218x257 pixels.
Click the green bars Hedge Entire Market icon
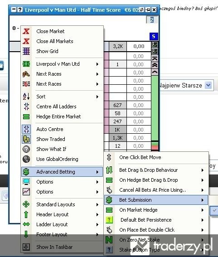[26, 116]
